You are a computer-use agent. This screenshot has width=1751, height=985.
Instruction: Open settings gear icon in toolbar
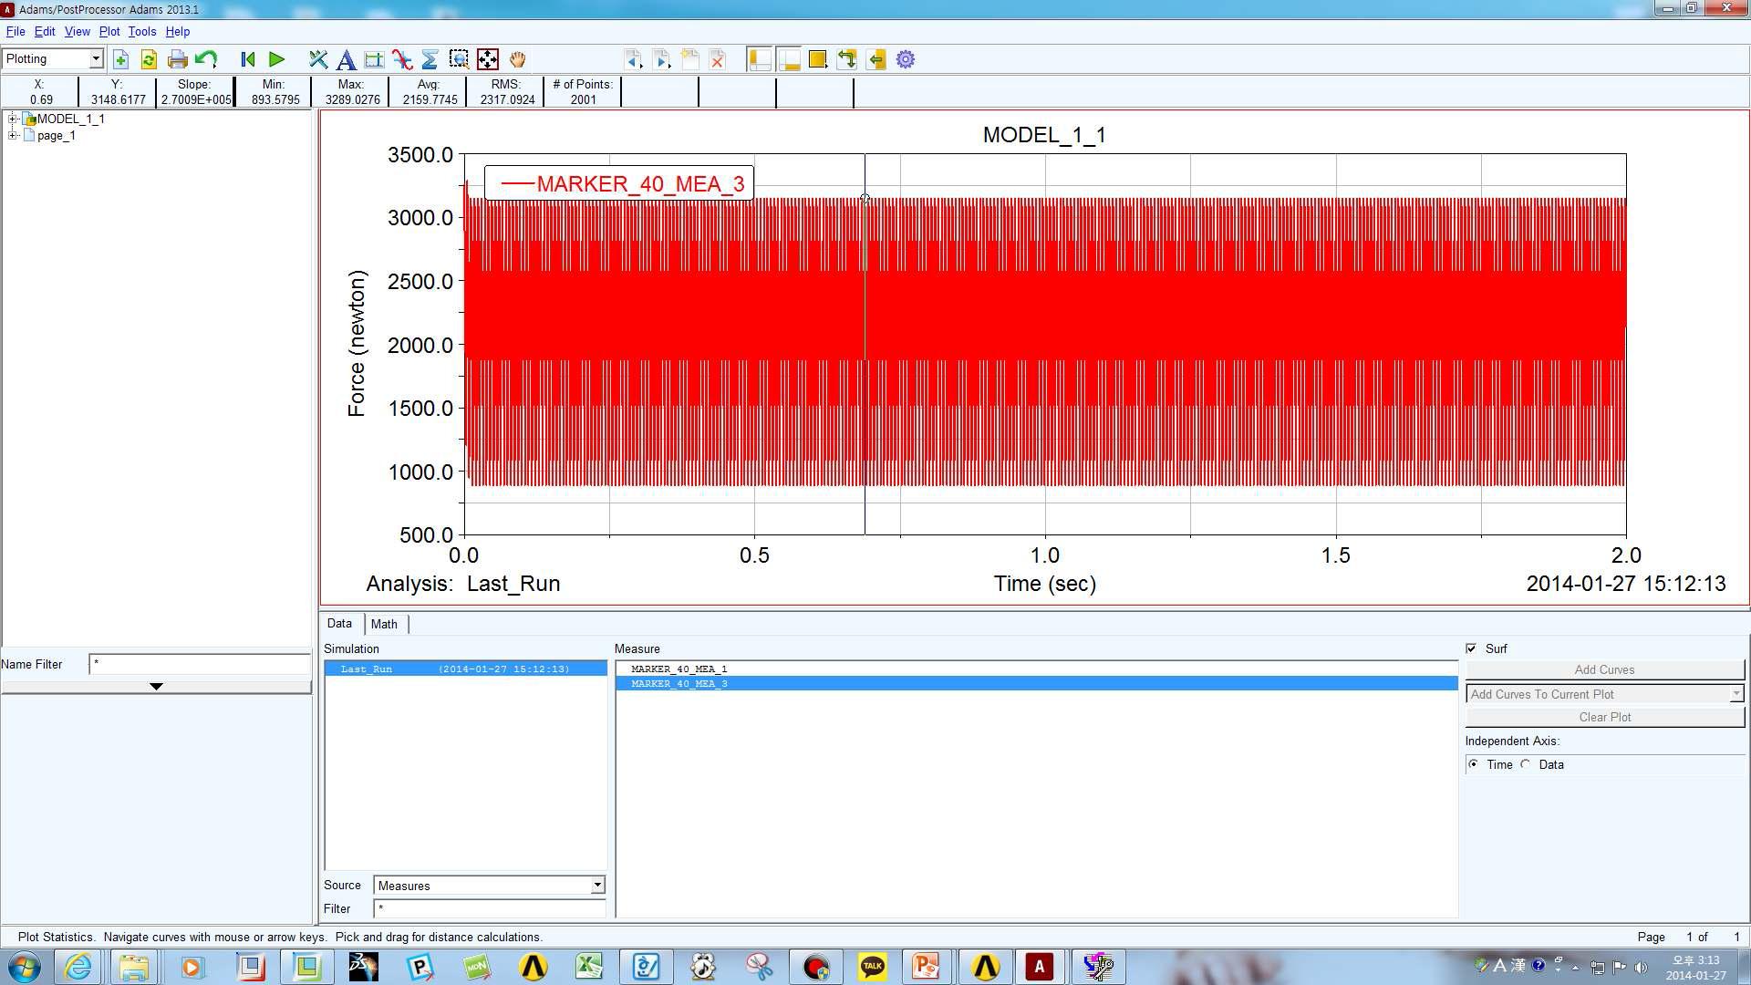(x=906, y=60)
